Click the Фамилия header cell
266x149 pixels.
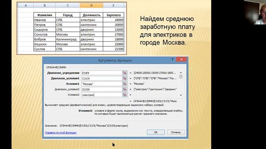(x=44, y=15)
